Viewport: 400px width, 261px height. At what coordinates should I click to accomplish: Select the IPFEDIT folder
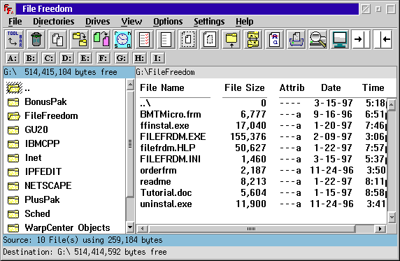point(34,171)
